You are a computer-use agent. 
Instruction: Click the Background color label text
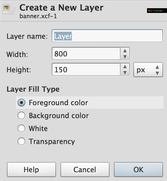point(59,115)
